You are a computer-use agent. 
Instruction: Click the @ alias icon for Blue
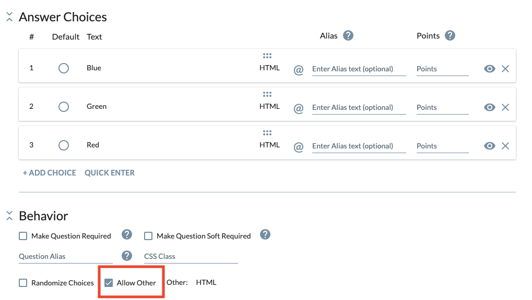(299, 69)
